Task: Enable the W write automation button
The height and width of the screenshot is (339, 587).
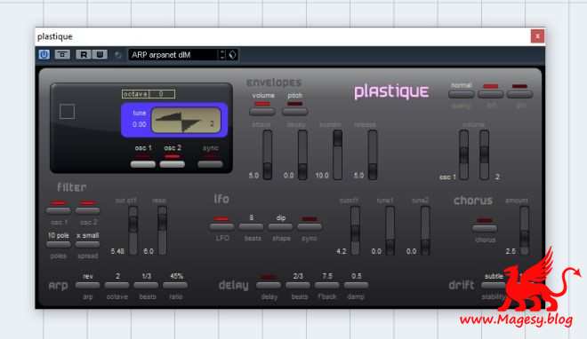Action: click(100, 54)
